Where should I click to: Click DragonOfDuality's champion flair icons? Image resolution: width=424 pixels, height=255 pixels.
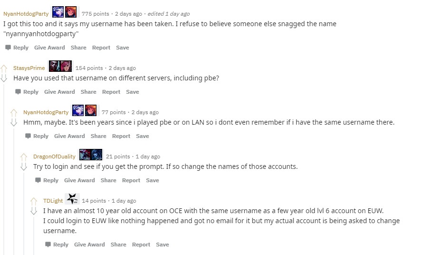point(91,155)
